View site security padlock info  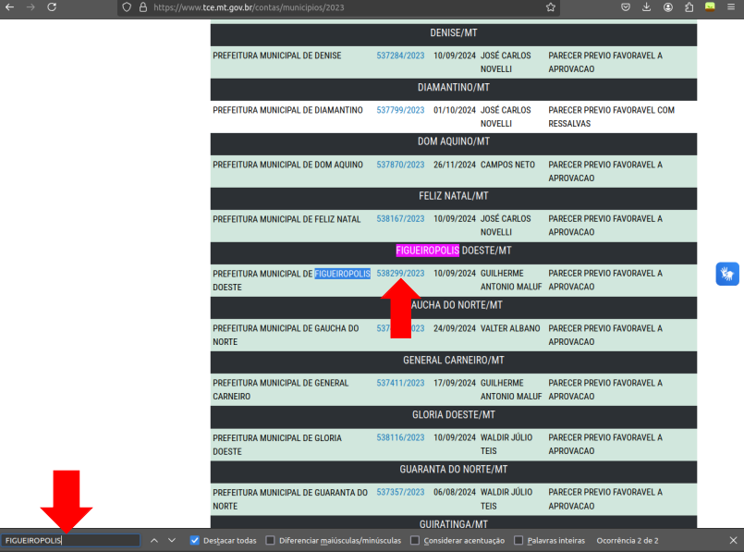pyautogui.click(x=143, y=7)
